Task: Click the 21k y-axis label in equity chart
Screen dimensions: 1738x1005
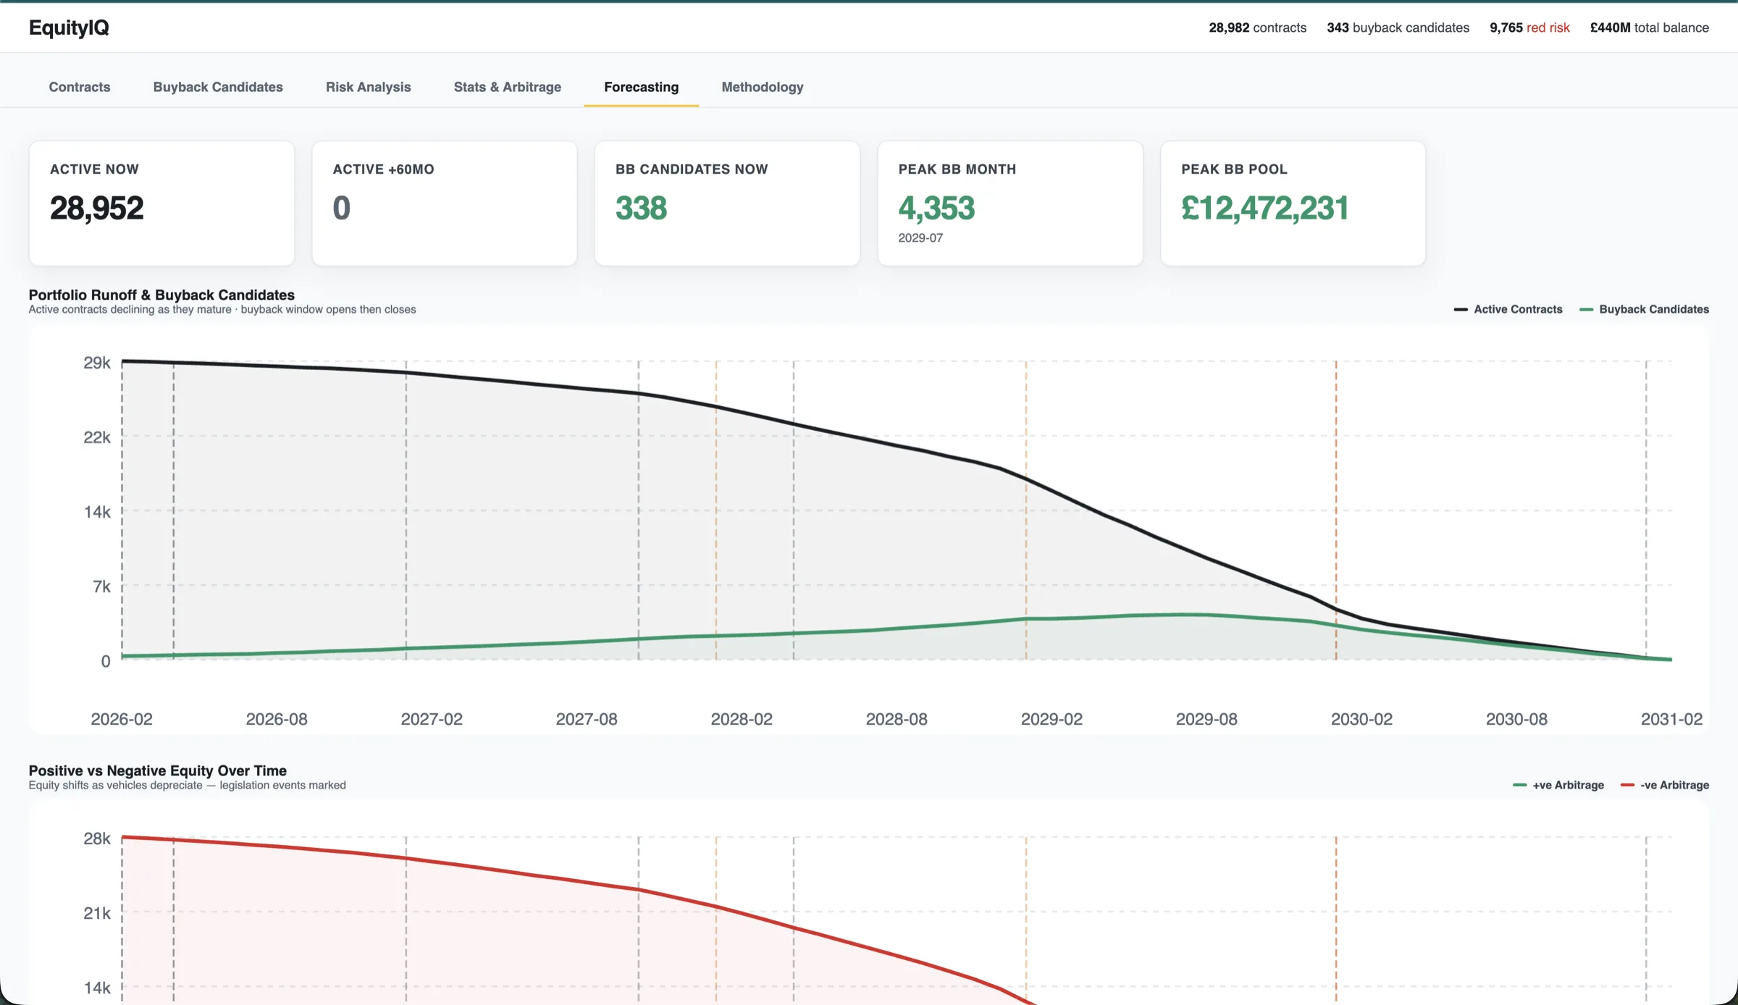Action: pyautogui.click(x=97, y=913)
